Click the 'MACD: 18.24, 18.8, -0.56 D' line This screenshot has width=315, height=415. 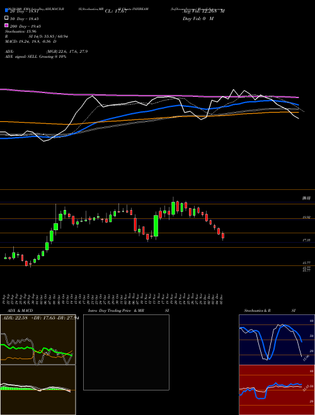tap(30, 41)
